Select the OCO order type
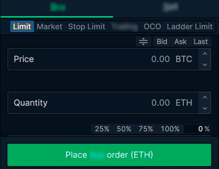This screenshot has height=169, width=219. tap(152, 26)
